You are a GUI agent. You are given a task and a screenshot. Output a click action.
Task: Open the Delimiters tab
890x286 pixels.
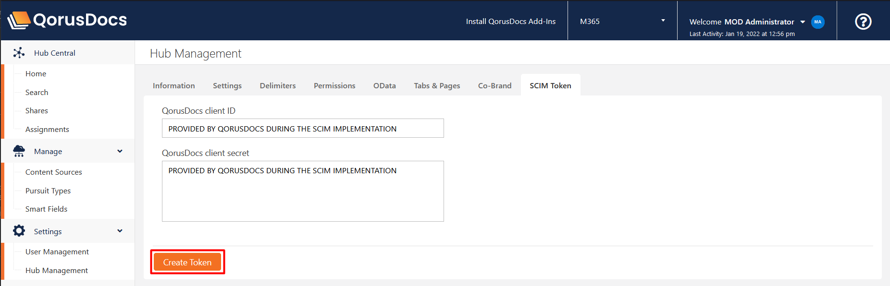(x=278, y=85)
